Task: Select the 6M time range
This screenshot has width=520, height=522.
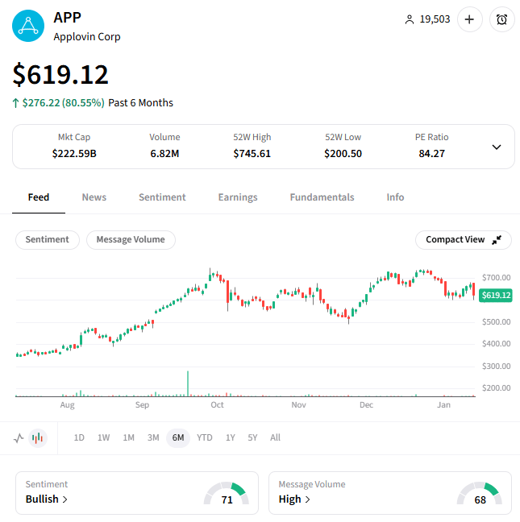Action: pos(178,437)
